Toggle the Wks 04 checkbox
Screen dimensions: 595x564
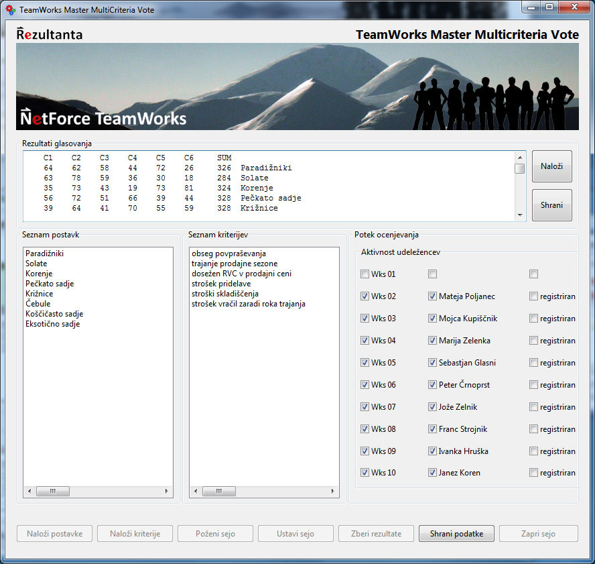pyautogui.click(x=365, y=340)
